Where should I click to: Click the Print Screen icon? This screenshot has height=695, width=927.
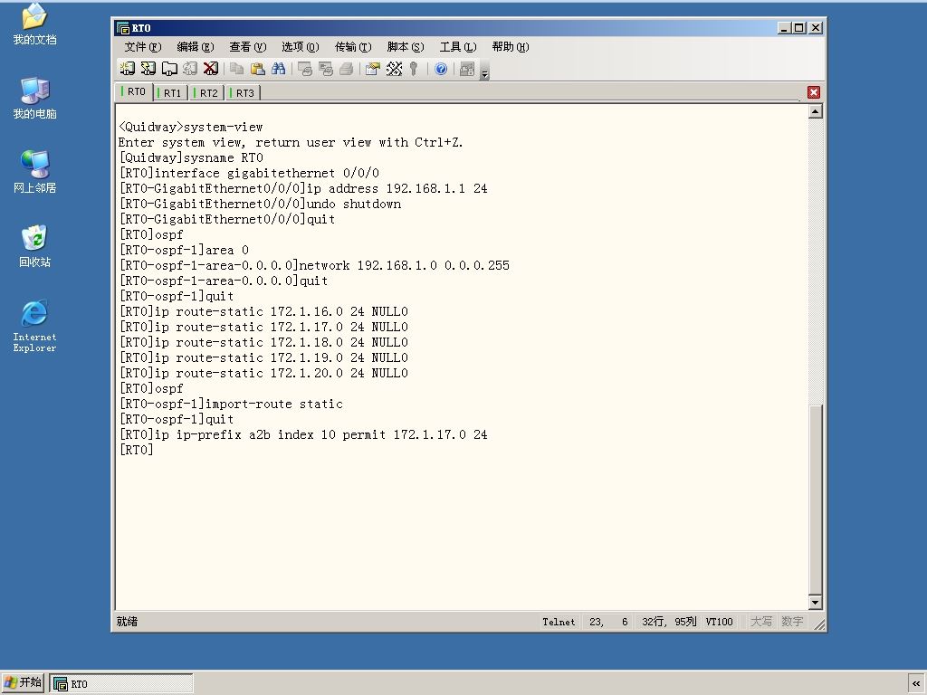305,69
